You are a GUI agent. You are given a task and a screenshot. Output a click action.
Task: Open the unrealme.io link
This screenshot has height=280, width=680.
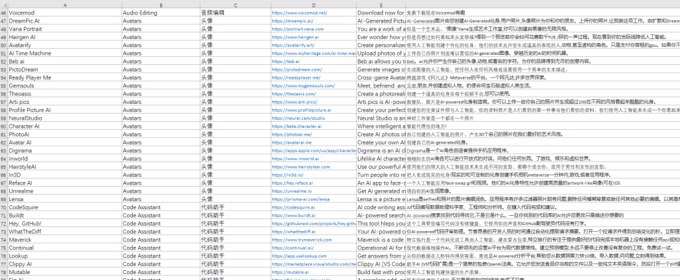tap(292, 191)
